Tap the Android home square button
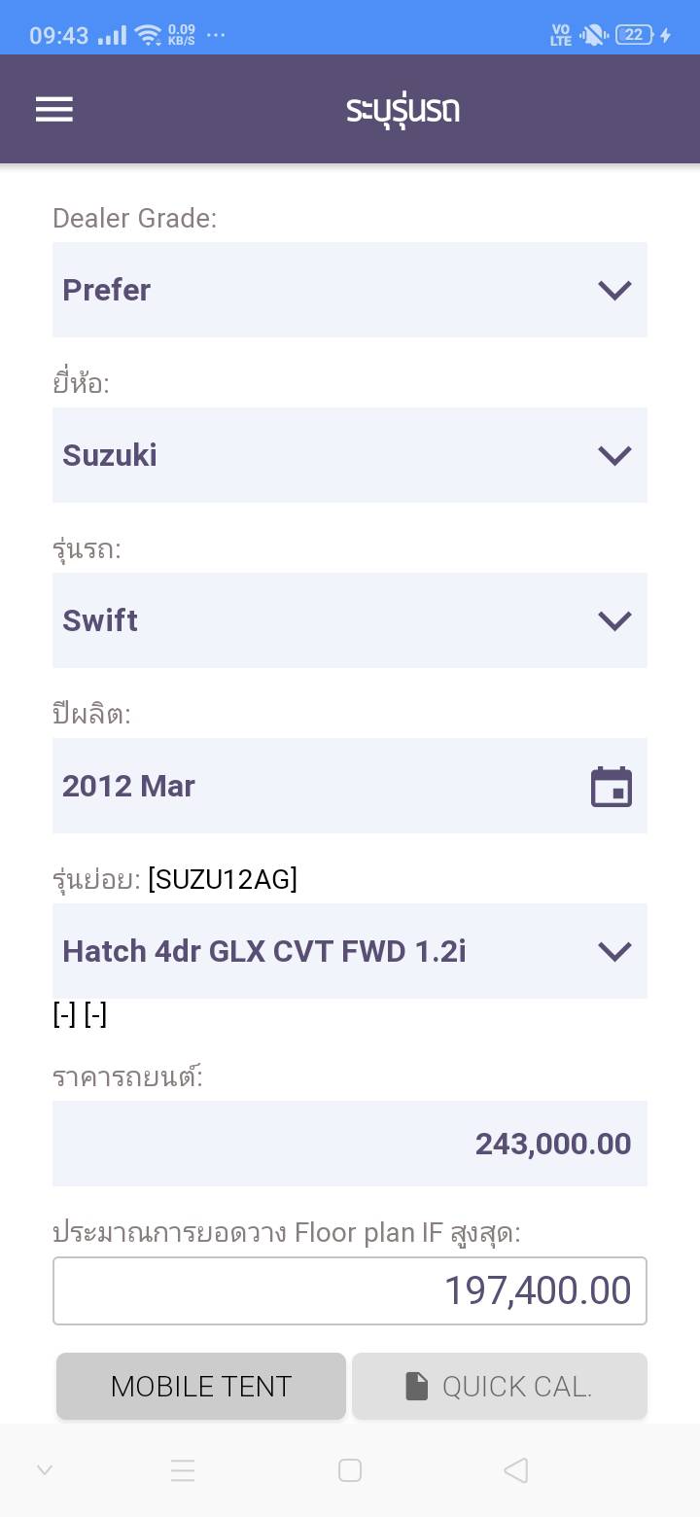700x1517 pixels. click(350, 1470)
